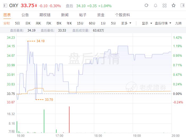Expand the 盘后行情 dropdown
Image resolution: width=186 pixels, height=140 pixels.
coord(163,23)
